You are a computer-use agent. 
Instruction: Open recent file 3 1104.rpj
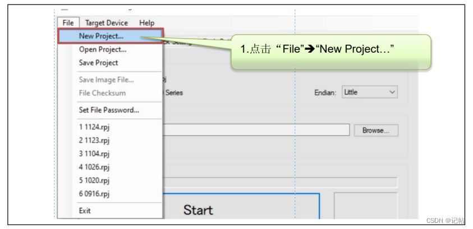point(94,153)
